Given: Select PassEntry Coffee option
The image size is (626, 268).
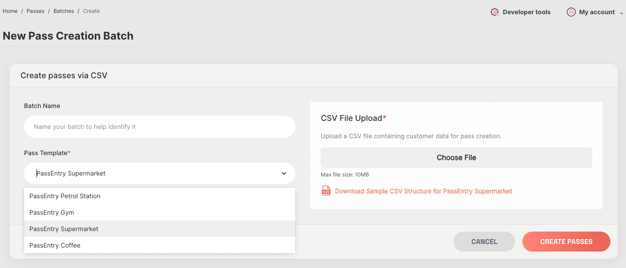Looking at the screenshot, I should [160, 245].
